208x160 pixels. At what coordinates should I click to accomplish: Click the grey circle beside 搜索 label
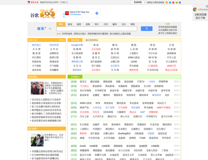[50, 29]
